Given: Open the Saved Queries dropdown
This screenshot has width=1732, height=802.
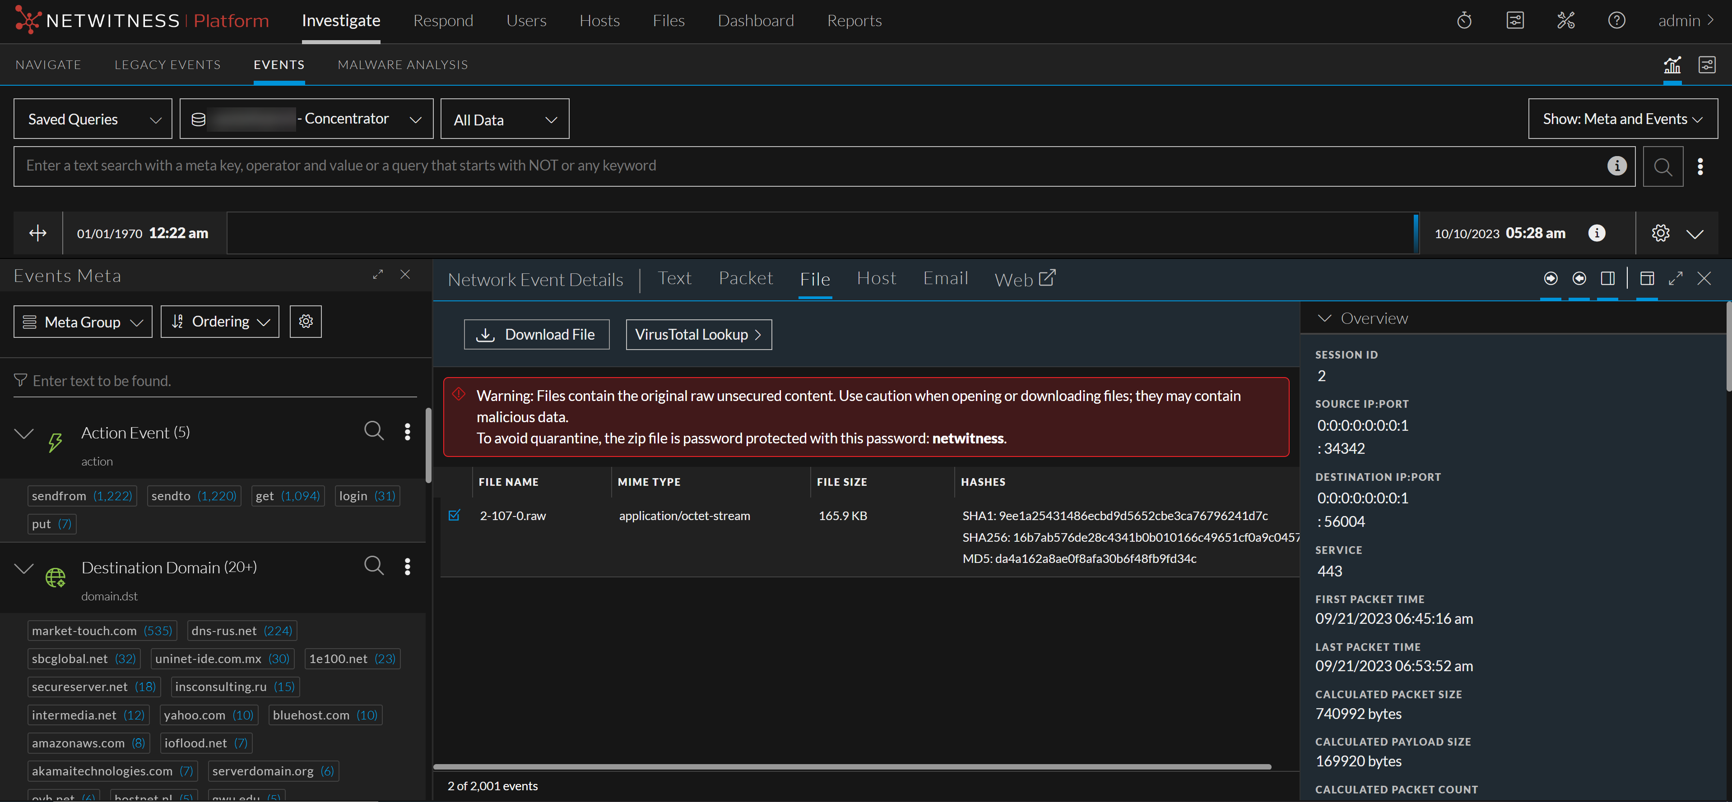Looking at the screenshot, I should [x=92, y=118].
